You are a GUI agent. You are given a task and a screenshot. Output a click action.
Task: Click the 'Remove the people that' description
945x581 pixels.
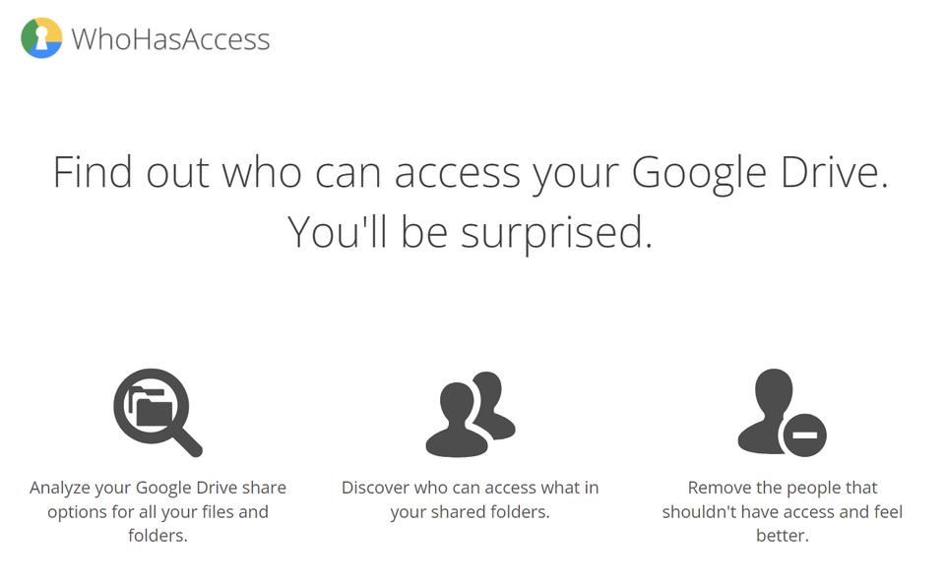point(783,488)
